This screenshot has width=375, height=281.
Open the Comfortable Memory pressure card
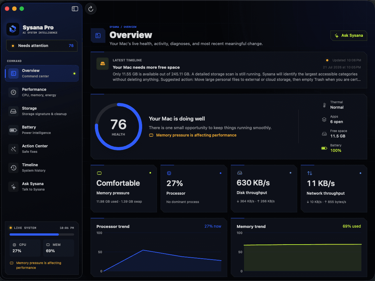(124, 189)
